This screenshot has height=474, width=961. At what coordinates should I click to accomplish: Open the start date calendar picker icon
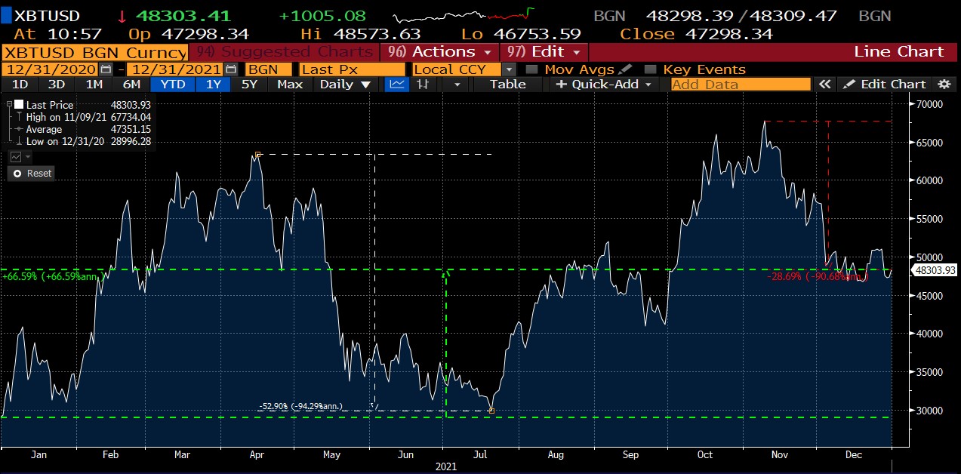pyautogui.click(x=106, y=69)
